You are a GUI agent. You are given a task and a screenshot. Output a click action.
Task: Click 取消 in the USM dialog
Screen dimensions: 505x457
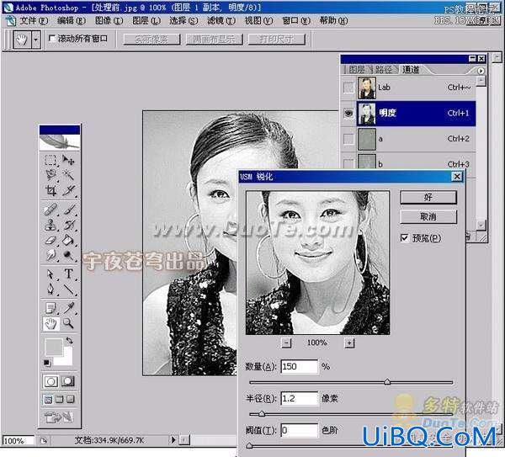tap(428, 216)
